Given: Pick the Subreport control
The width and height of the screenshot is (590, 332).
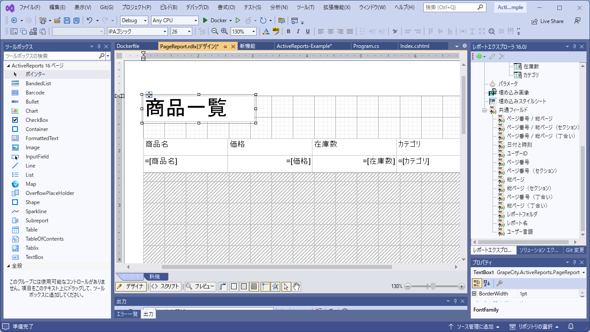Looking at the screenshot, I should [37, 221].
